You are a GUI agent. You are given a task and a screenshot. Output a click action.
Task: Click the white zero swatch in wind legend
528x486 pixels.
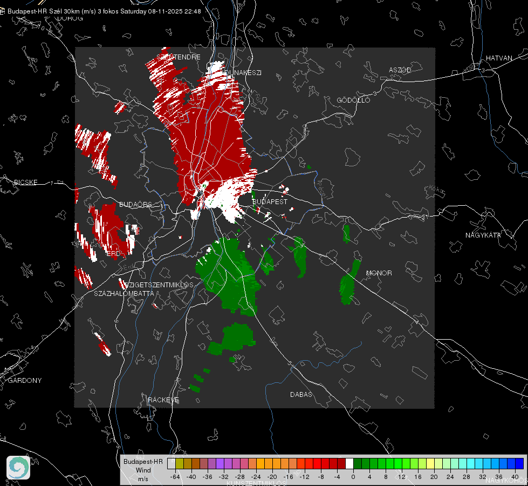349,463
